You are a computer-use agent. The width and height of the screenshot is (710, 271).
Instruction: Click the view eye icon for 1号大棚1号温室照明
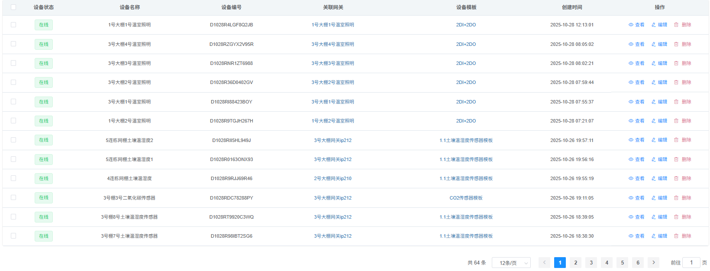[x=631, y=25]
